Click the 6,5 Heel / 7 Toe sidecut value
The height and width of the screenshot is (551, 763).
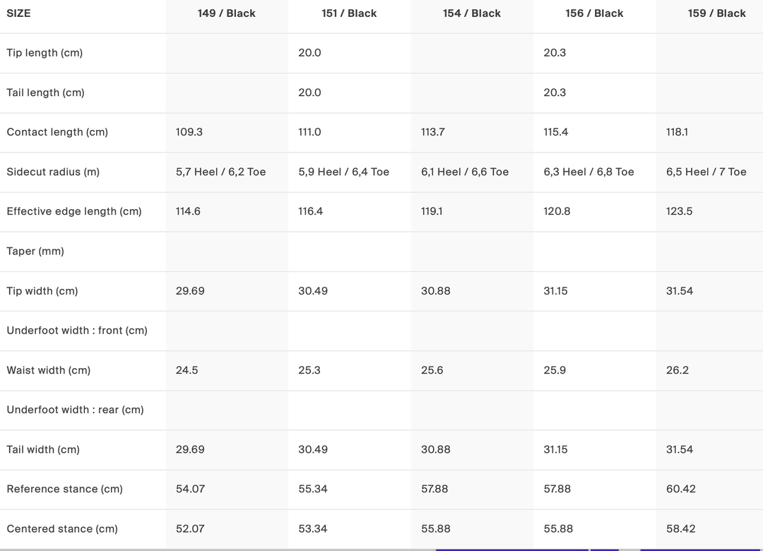pos(706,172)
